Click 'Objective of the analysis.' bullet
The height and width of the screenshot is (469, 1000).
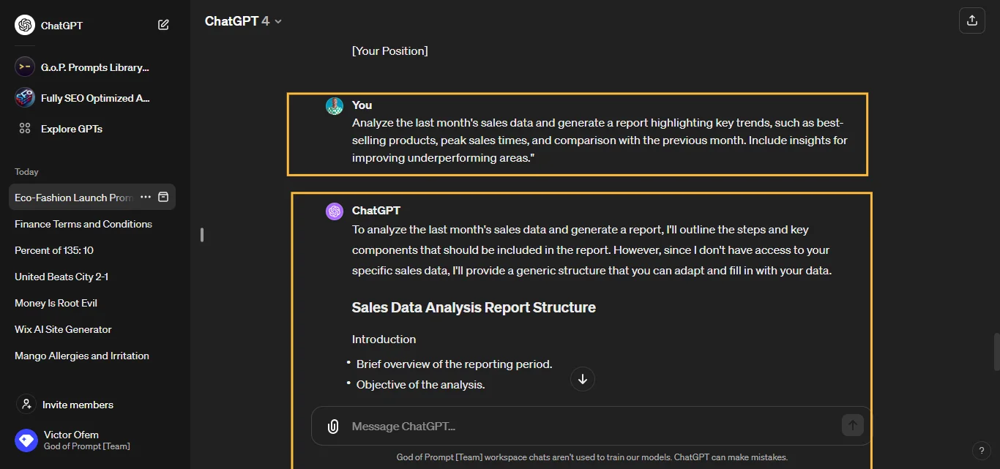pyautogui.click(x=420, y=385)
